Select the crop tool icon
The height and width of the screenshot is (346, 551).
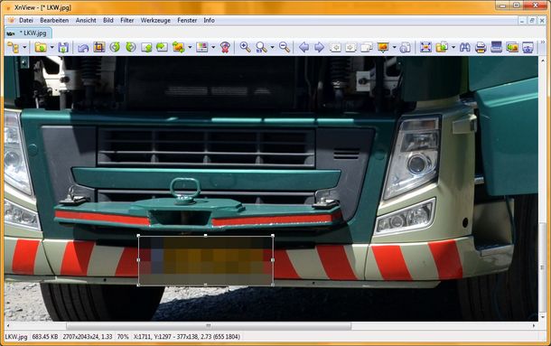click(x=99, y=47)
